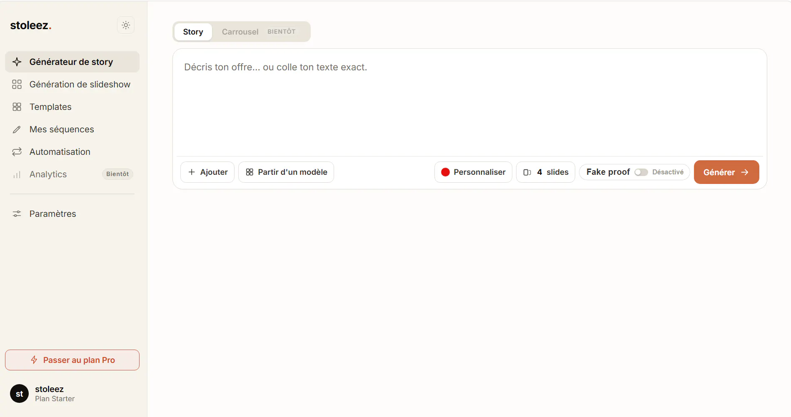
Task: Click the 'st' profile avatar
Action: click(x=20, y=394)
